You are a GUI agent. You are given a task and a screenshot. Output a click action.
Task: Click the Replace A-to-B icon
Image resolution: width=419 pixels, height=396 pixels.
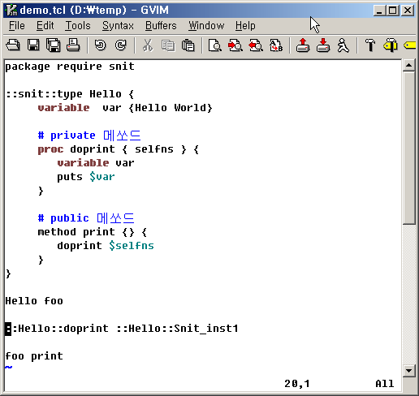click(276, 45)
